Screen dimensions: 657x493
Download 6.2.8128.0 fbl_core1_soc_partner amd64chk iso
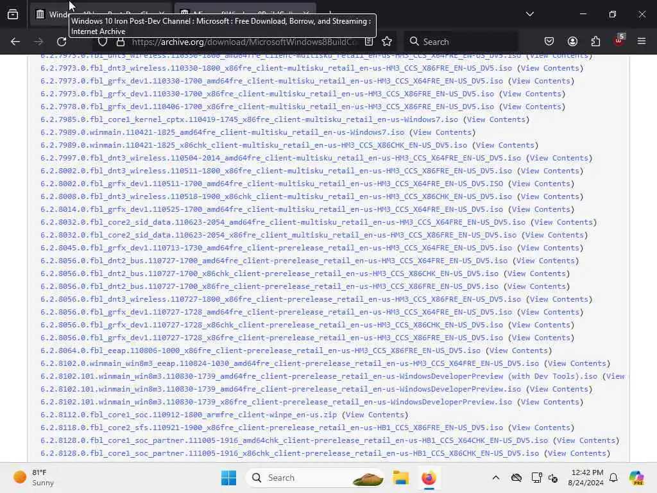tap(294, 440)
